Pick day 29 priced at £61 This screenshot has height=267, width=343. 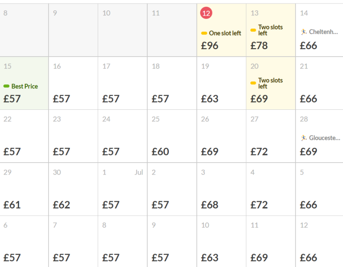coord(24,189)
